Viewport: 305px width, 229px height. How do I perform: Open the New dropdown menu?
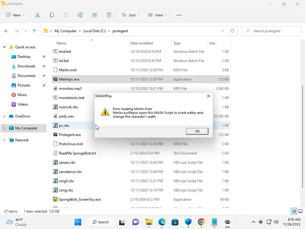(15, 15)
